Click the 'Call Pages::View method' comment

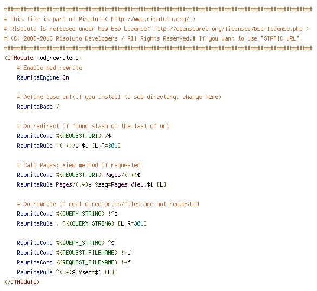[x=78, y=165]
